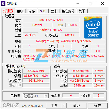The image size is (109, 109).
Task: Open the SPD tab
Action: [x=43, y=11]
